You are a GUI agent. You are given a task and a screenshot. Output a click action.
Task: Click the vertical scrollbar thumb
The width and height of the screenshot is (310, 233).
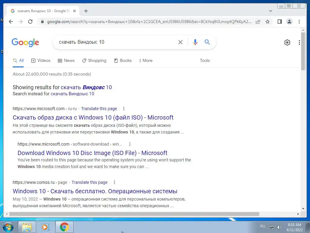[303, 51]
